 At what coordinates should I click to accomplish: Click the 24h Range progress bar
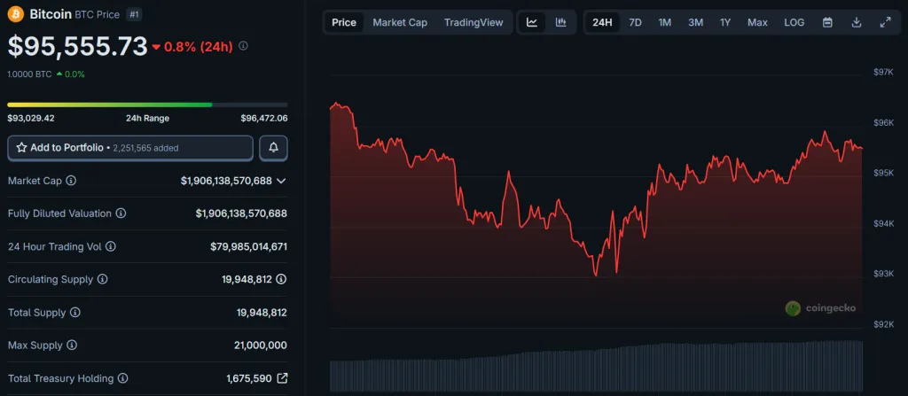147,105
